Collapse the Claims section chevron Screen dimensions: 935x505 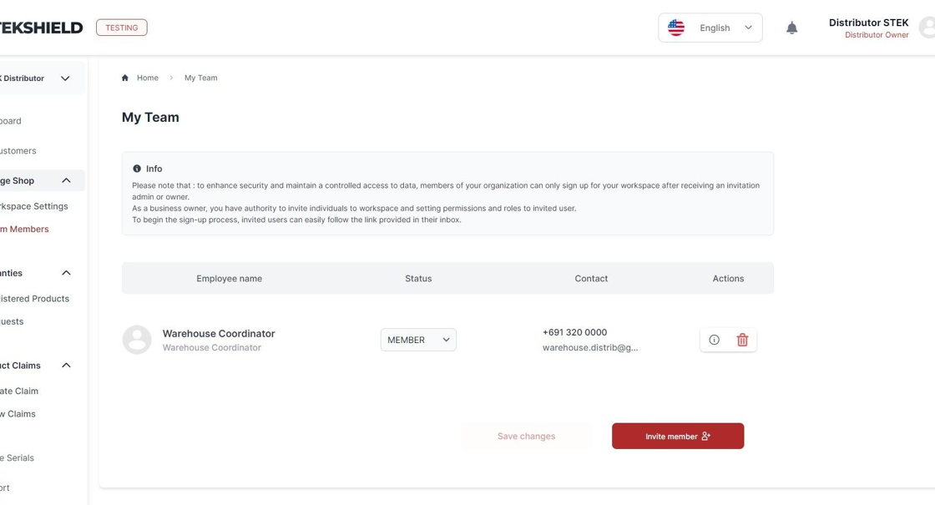coord(66,366)
